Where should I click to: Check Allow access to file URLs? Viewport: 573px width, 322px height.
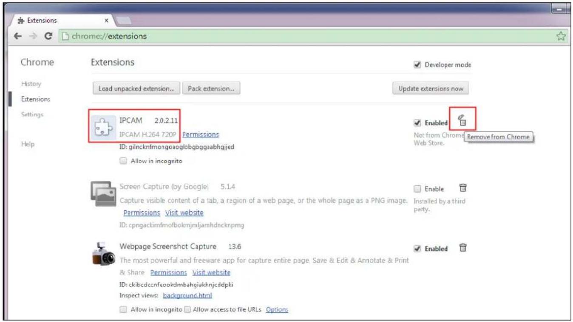click(187, 310)
